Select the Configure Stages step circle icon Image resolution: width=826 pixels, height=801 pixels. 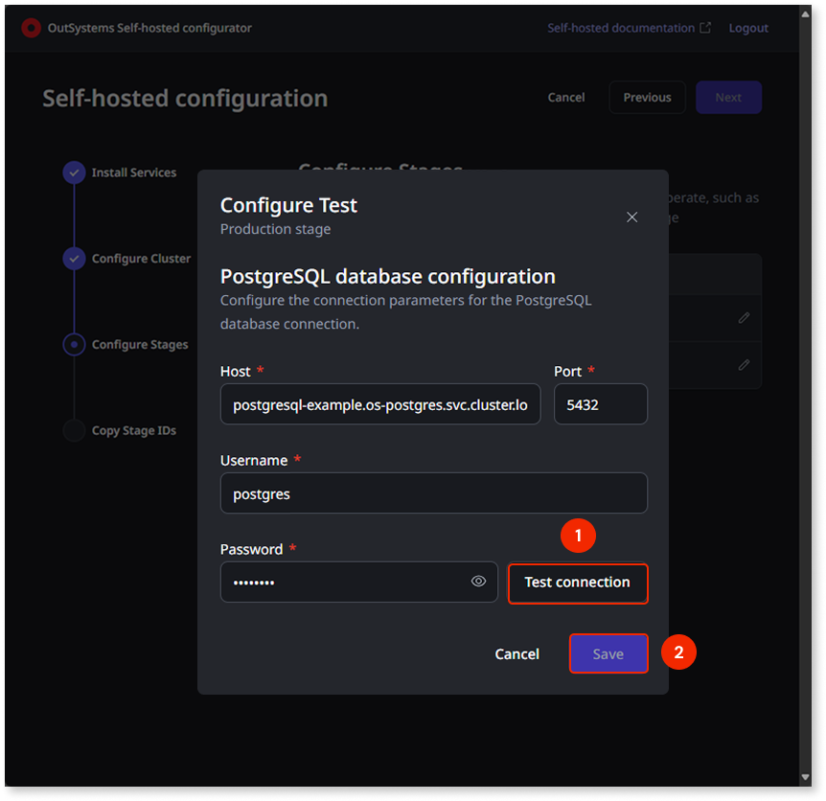75,344
